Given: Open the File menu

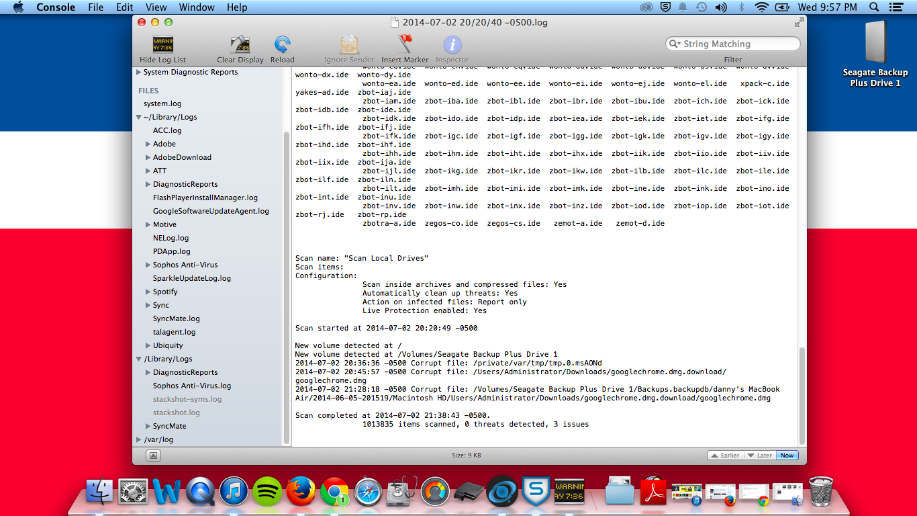Looking at the screenshot, I should point(96,7).
